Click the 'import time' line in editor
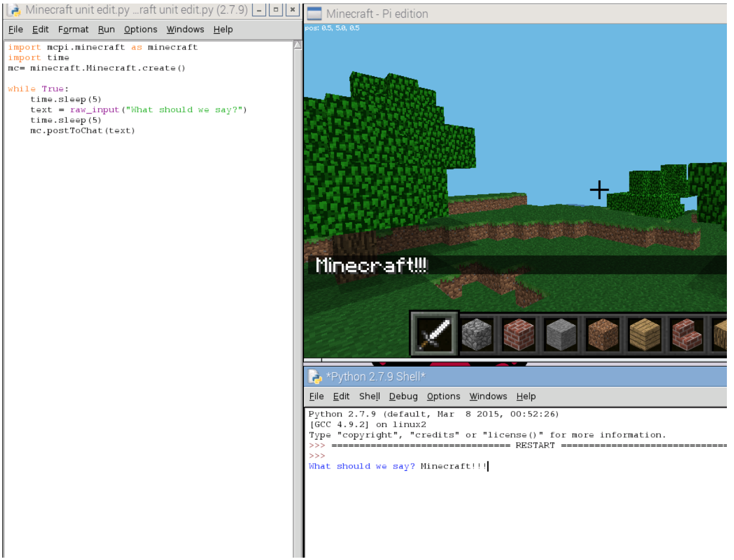Image resolution: width=734 pixels, height=560 pixels. pyautogui.click(x=38, y=58)
